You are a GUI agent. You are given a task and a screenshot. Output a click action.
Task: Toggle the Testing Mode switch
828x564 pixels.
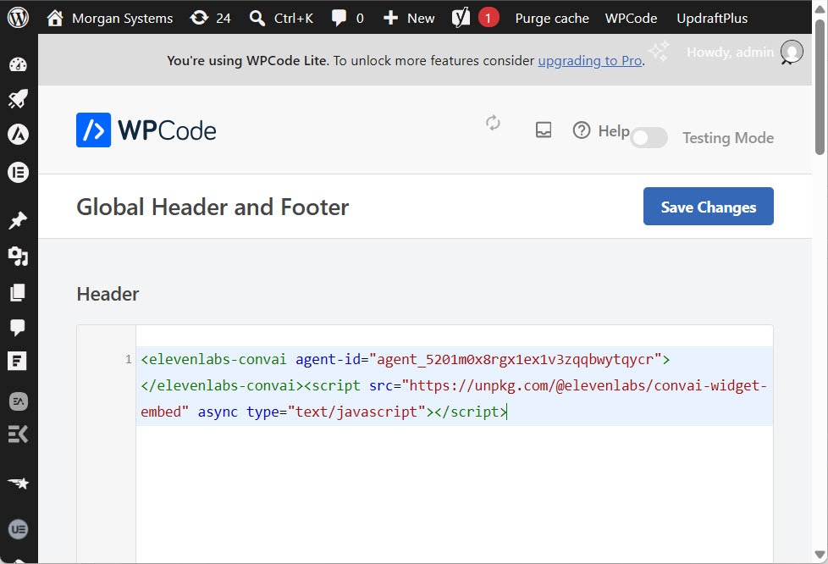[649, 138]
